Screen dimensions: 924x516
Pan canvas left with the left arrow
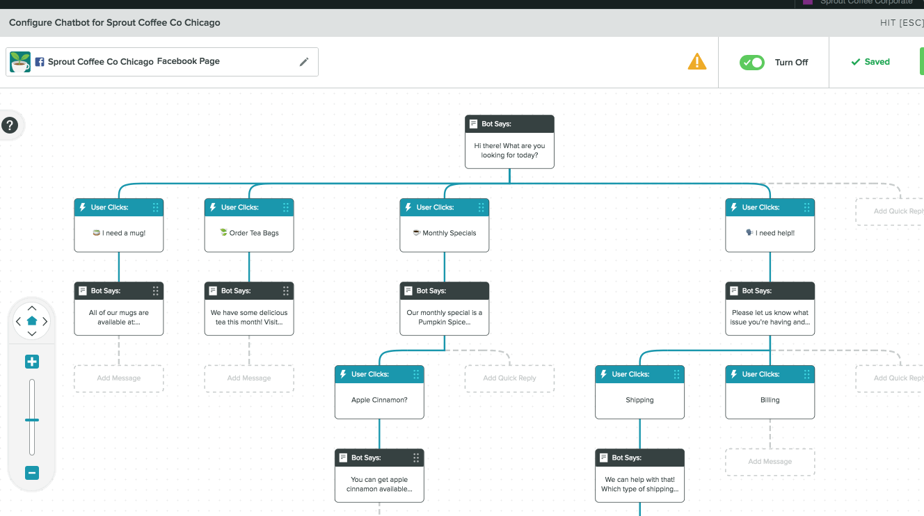(x=19, y=321)
